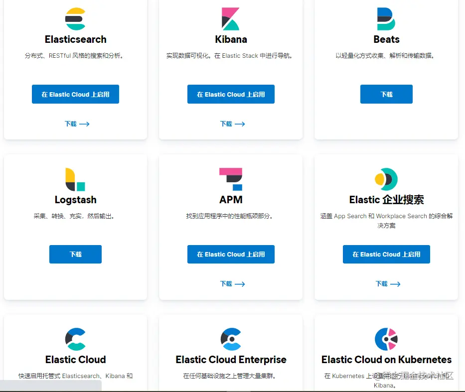The width and height of the screenshot is (465, 392).
Task: Start Elasticsearch on Elastic Cloud button
Action: click(x=75, y=94)
